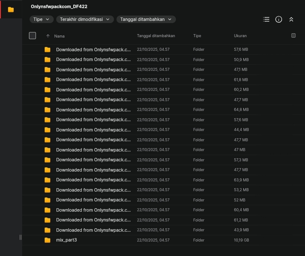Viewport: 305px width, 256px height.
Task: Click folder icon of the 64,8 MB row
Action: [47, 110]
